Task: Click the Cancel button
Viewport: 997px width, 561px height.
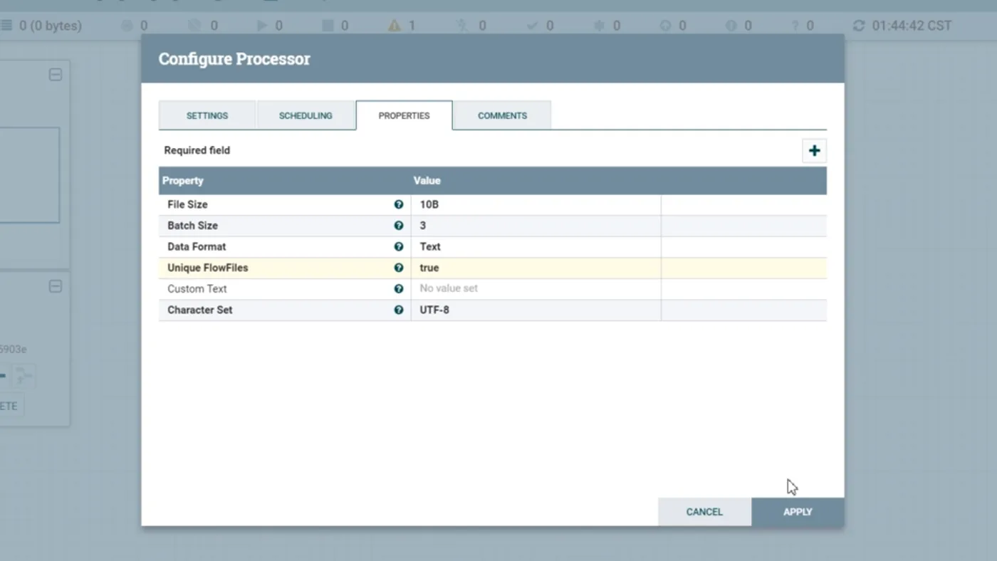Action: click(x=704, y=512)
